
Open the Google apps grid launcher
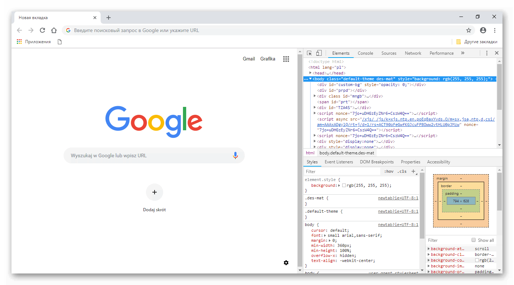(286, 59)
